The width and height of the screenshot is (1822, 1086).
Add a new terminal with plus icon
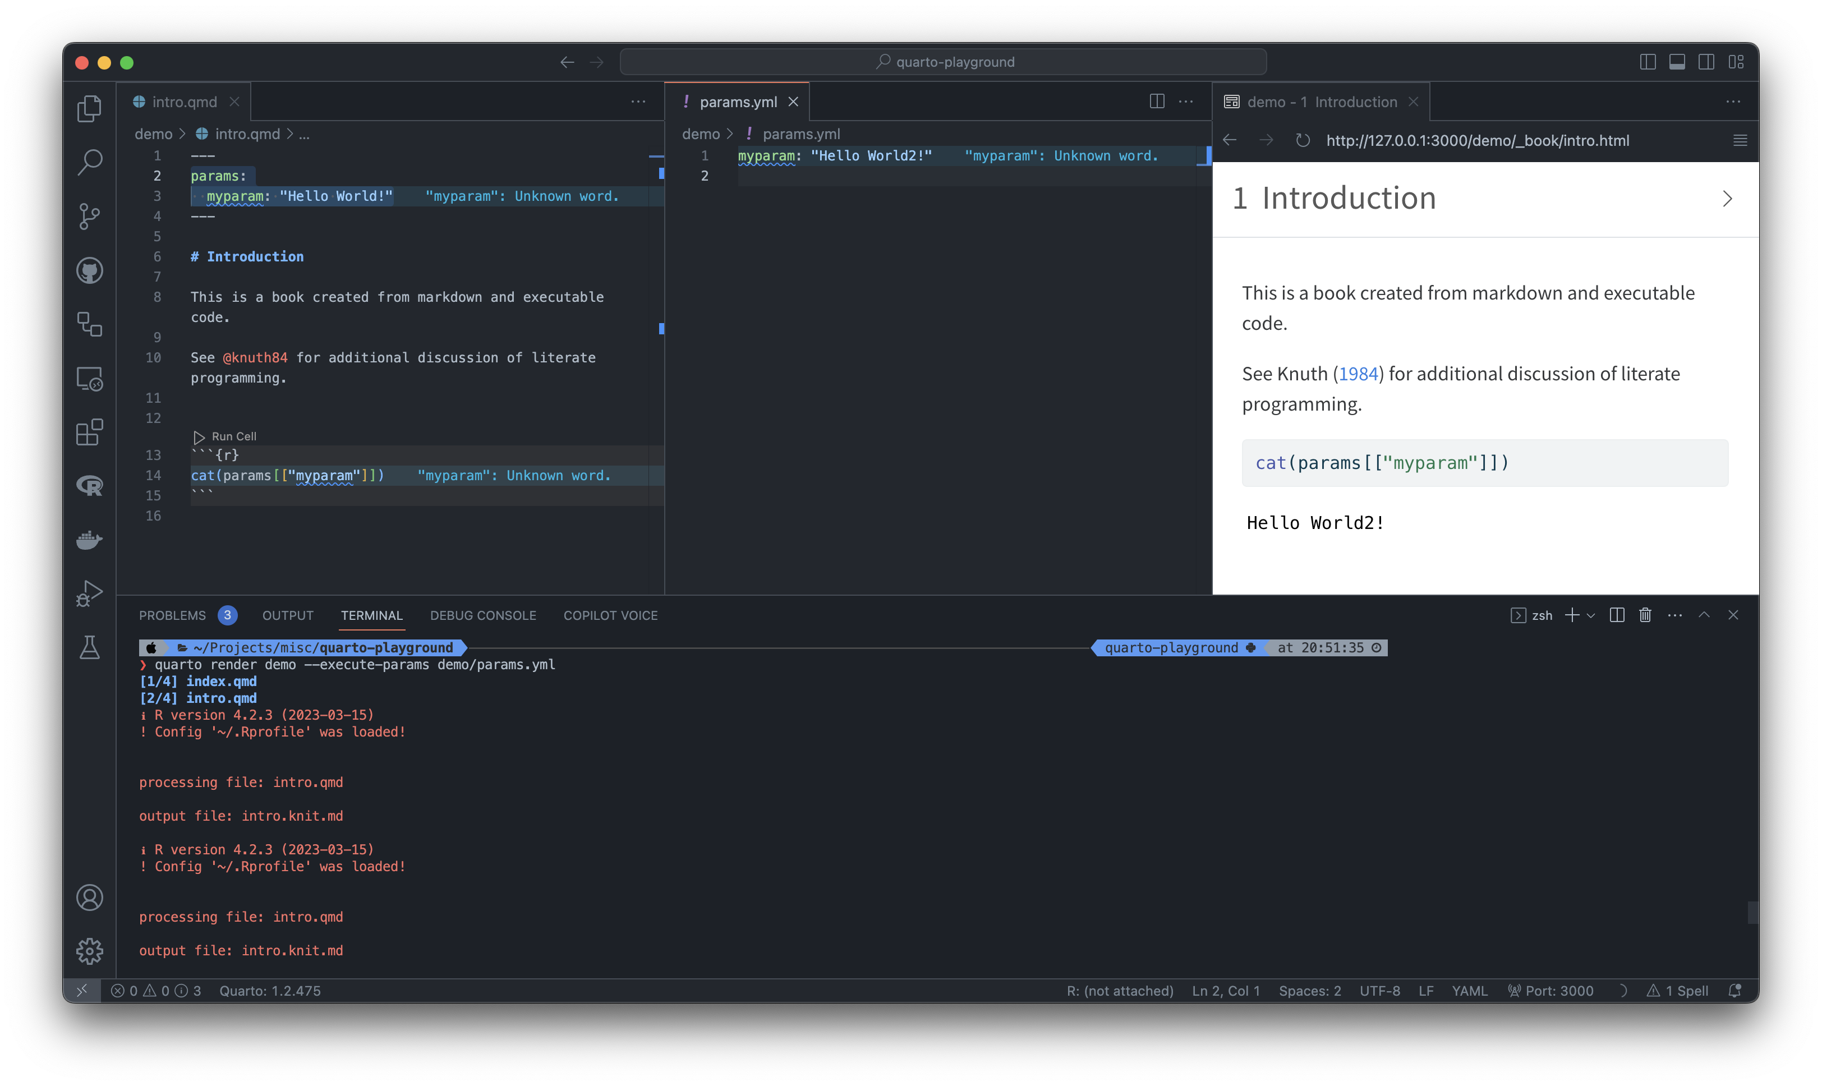click(1572, 615)
